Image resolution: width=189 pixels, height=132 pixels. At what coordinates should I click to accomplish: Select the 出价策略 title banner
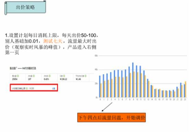[25, 8]
